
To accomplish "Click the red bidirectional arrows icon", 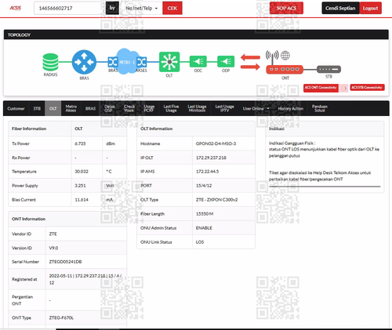I will [x=250, y=62].
